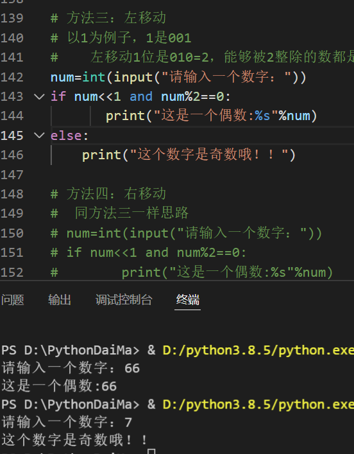The width and height of the screenshot is (354, 454).
Task: Open the 问题 panel tab
Action: tap(12, 300)
